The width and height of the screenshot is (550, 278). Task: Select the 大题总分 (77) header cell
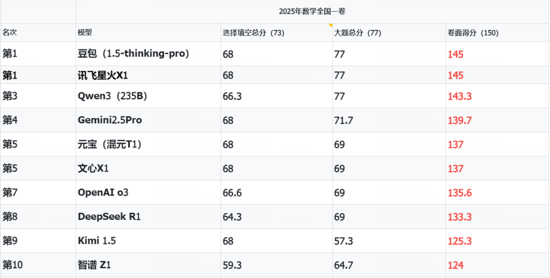[390, 33]
